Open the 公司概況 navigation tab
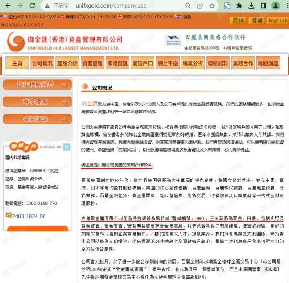The width and height of the screenshot is (289, 283). 42,63
